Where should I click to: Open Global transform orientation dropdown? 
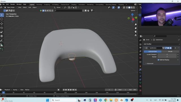click(x=58, y=7)
